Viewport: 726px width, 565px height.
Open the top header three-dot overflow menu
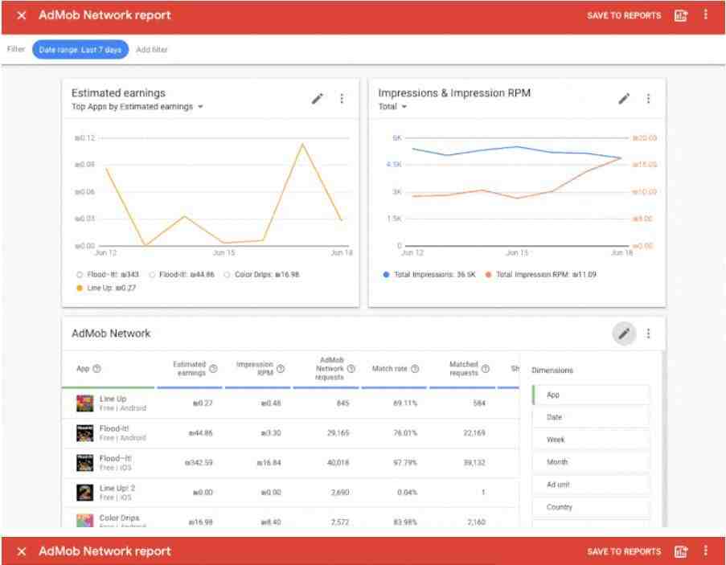706,14
